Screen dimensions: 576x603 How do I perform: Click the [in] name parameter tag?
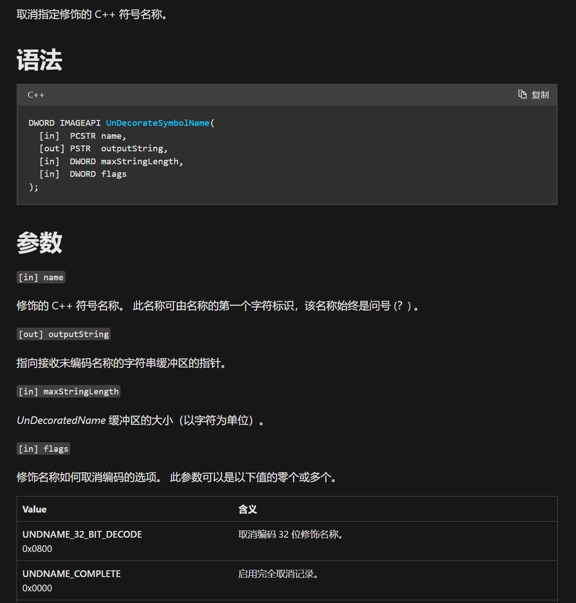click(41, 278)
